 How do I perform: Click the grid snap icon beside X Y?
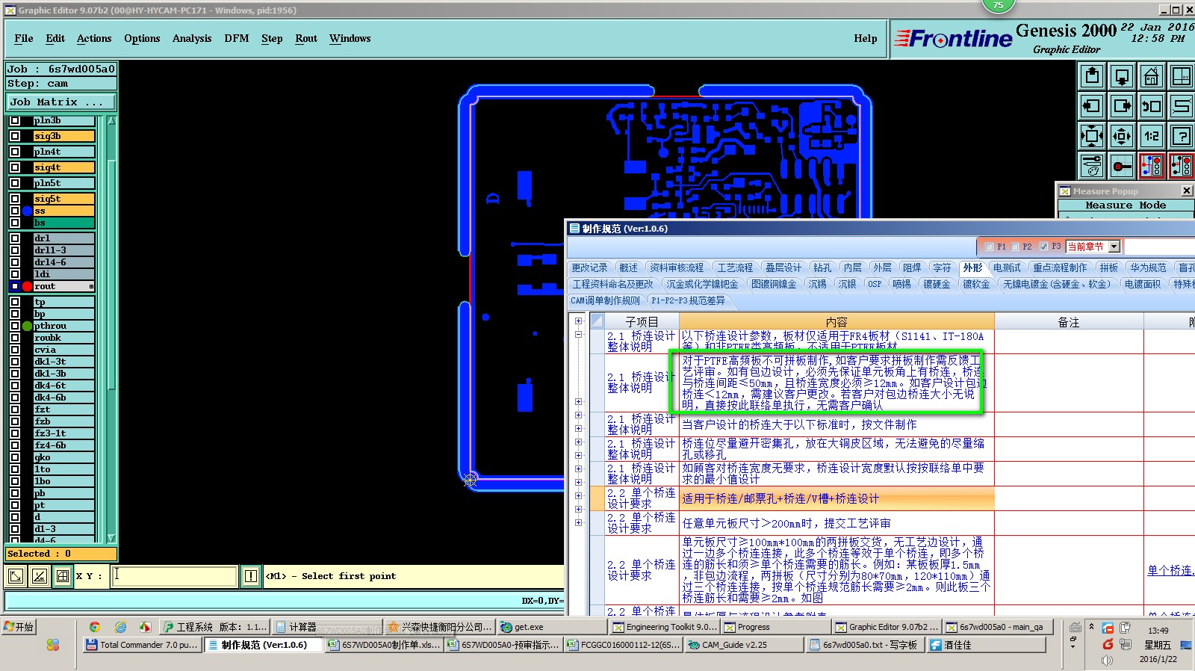(63, 576)
